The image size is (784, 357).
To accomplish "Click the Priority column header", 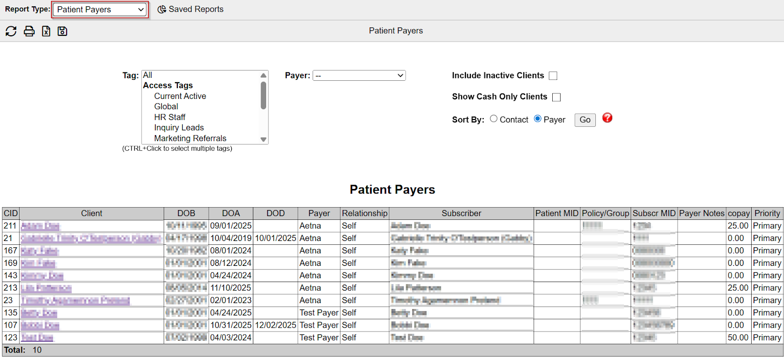I will click(x=767, y=214).
